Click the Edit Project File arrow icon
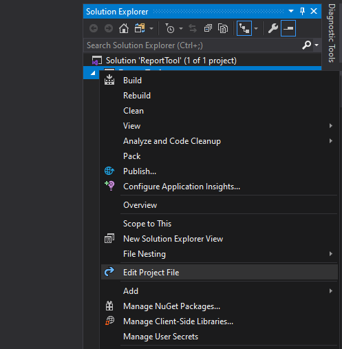Image resolution: width=342 pixels, height=349 pixels. (x=109, y=271)
